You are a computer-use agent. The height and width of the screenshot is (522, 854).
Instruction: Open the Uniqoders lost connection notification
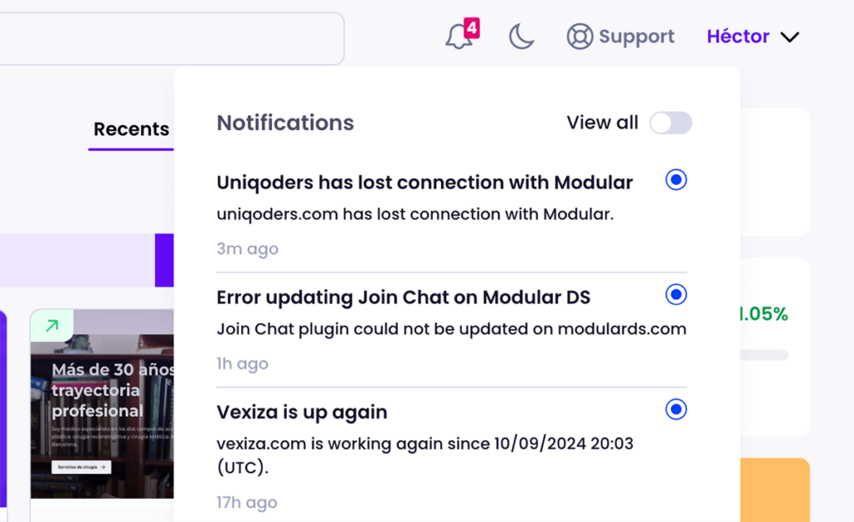tap(424, 182)
